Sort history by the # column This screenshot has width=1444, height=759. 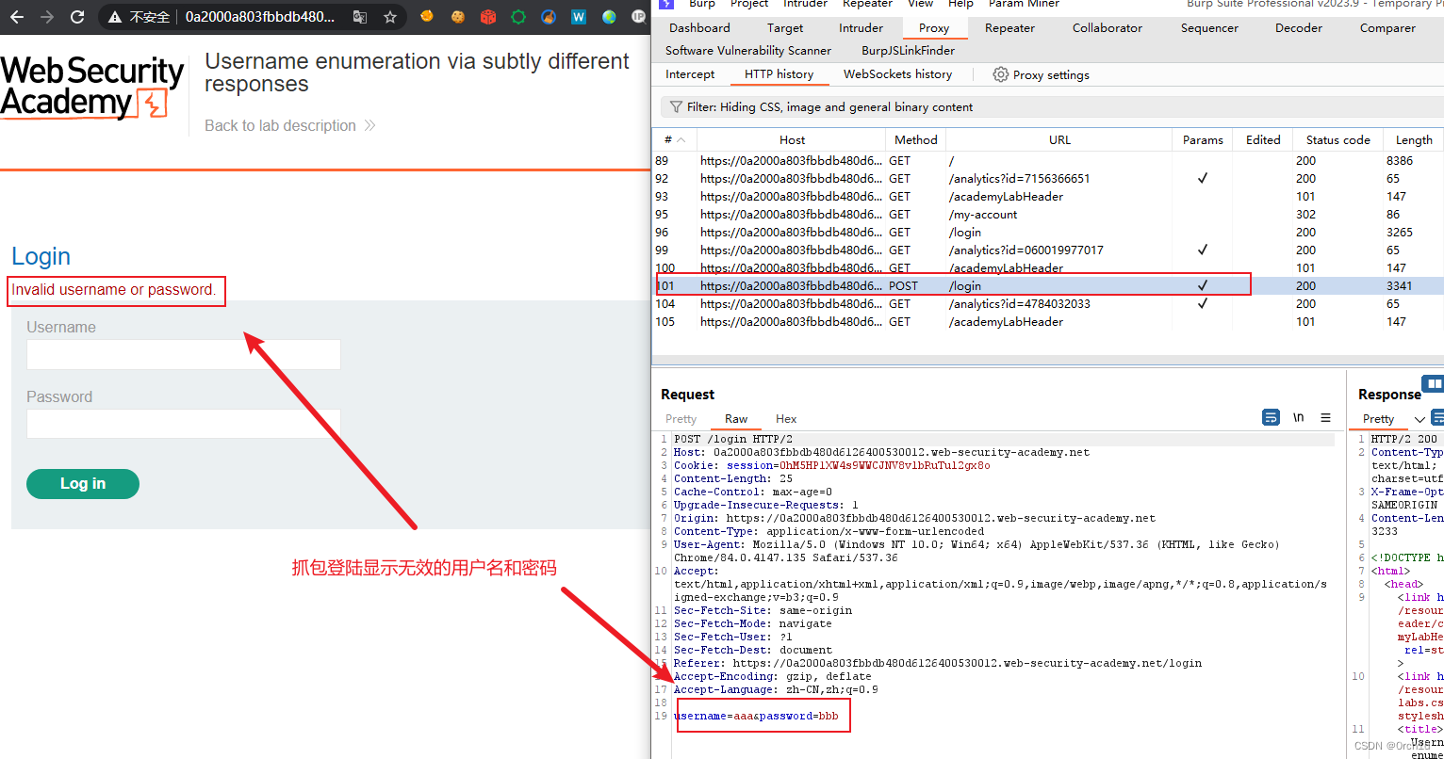pyautogui.click(x=674, y=139)
